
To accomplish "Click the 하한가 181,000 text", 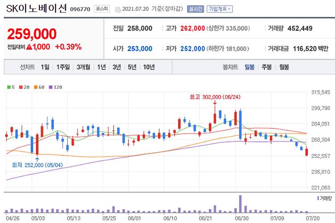I will coord(228,49).
